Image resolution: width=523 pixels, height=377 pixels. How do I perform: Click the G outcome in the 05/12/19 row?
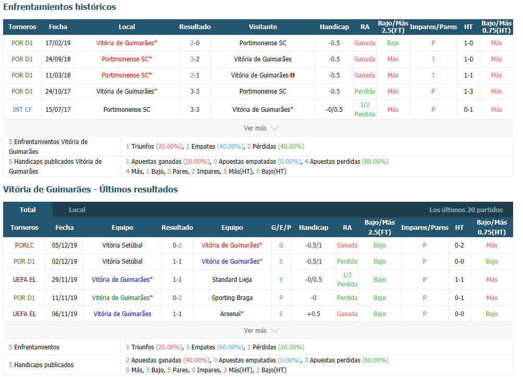[x=281, y=245]
